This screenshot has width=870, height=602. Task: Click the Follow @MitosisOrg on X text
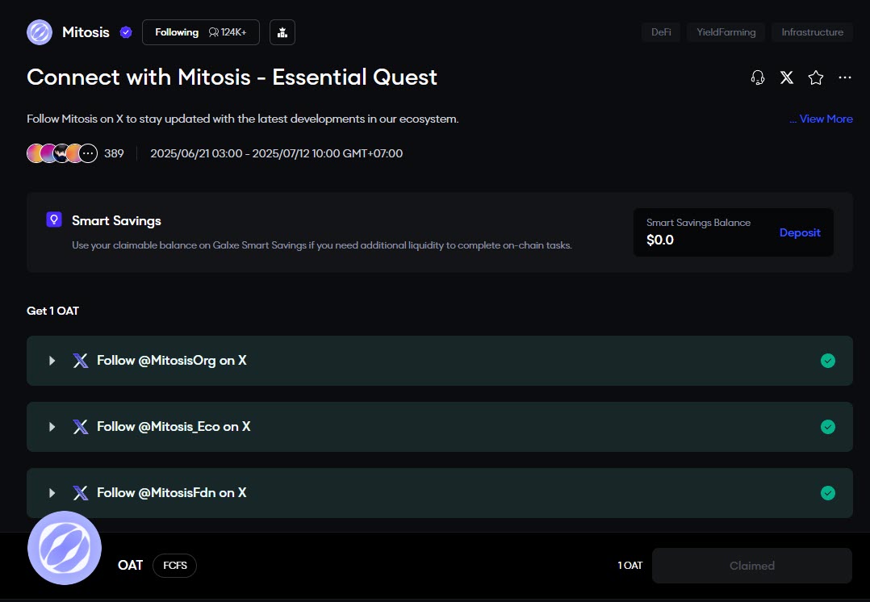pyautogui.click(x=171, y=361)
